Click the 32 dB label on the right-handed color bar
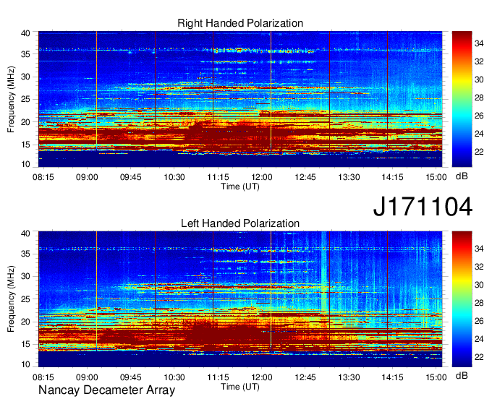 click(479, 61)
